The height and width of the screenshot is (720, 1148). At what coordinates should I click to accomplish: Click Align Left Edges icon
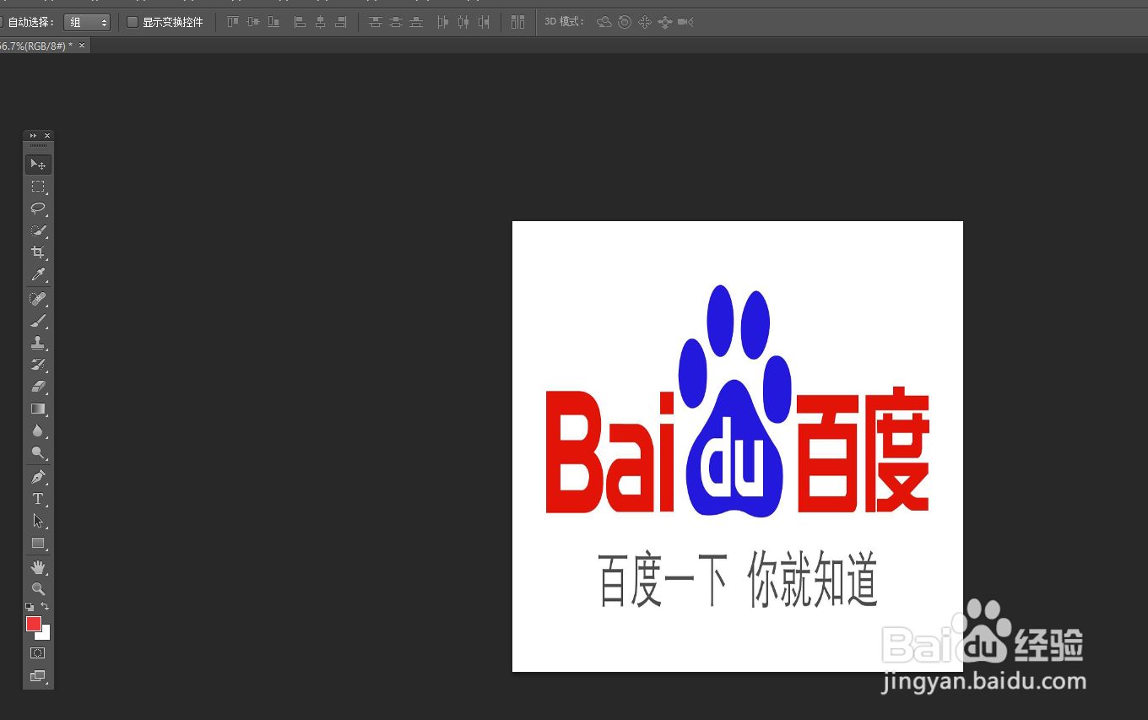300,22
